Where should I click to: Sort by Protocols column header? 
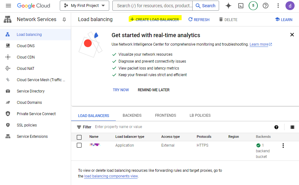click(x=204, y=137)
